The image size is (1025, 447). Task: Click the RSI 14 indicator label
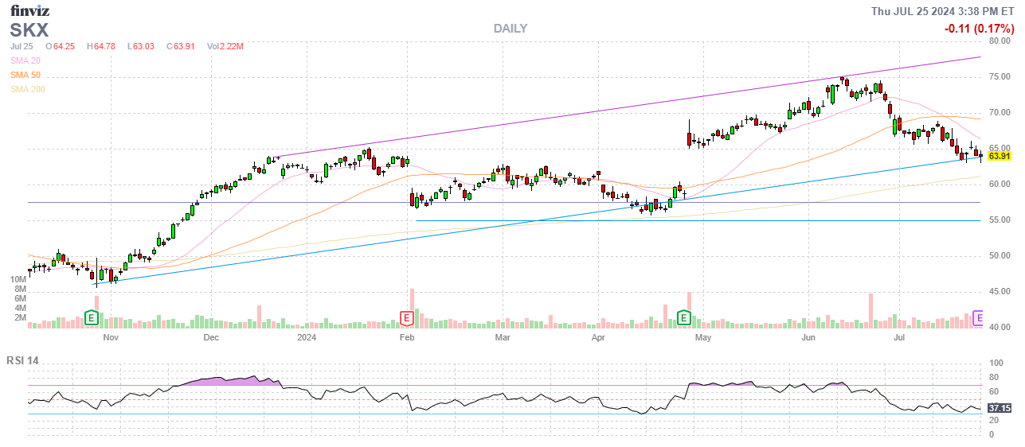coord(22,360)
